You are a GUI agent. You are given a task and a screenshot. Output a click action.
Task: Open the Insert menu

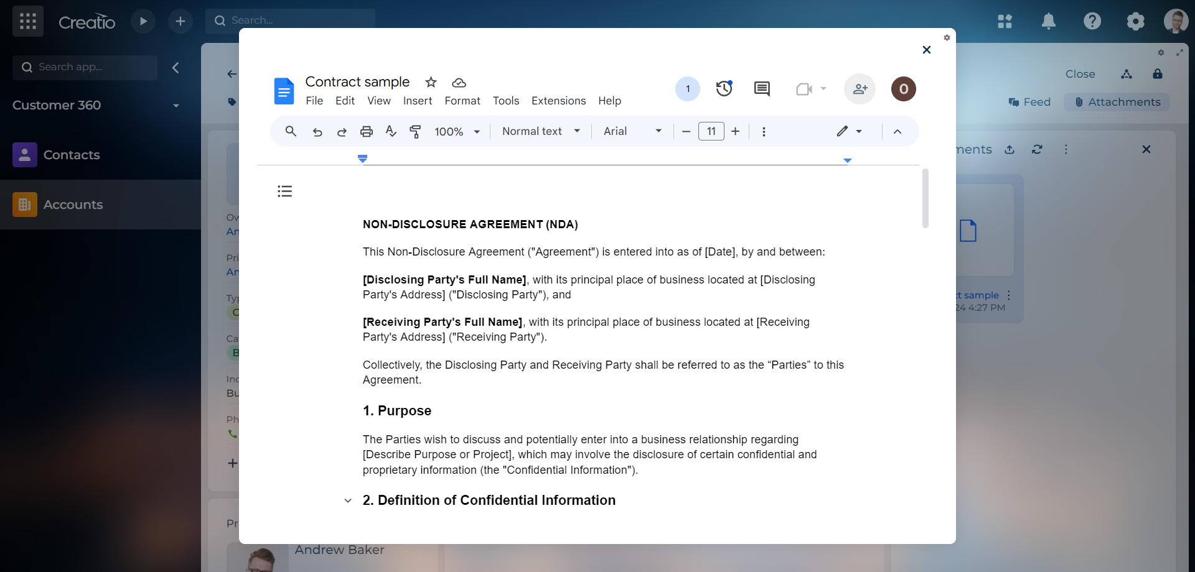[x=417, y=101]
